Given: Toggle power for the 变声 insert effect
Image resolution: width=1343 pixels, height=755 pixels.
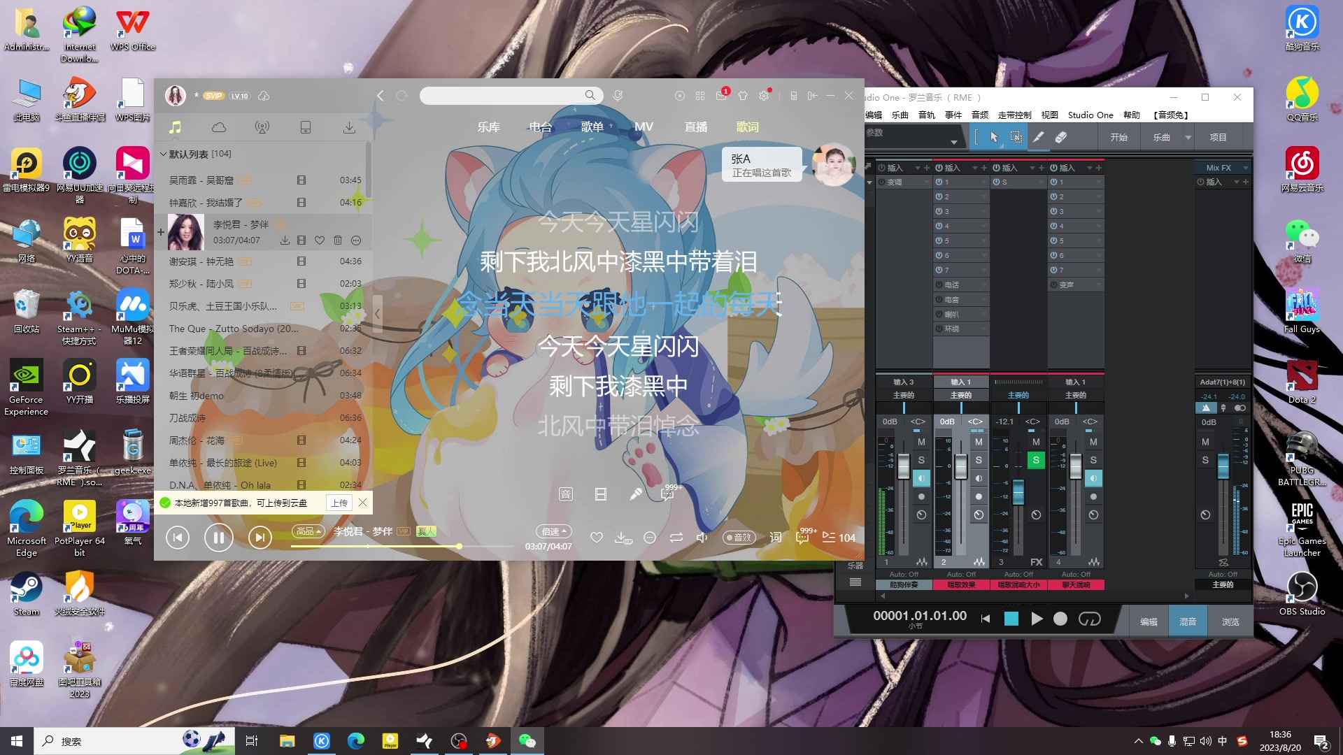Looking at the screenshot, I should click(1054, 285).
